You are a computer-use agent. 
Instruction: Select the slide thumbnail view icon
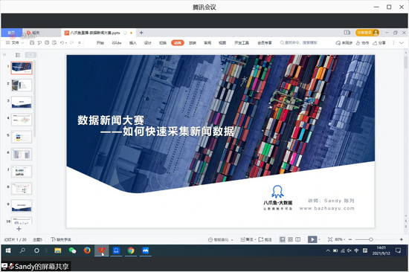pyautogui.click(x=30, y=55)
